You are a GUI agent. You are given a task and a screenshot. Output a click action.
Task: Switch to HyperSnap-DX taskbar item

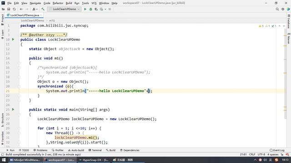coord(94,160)
